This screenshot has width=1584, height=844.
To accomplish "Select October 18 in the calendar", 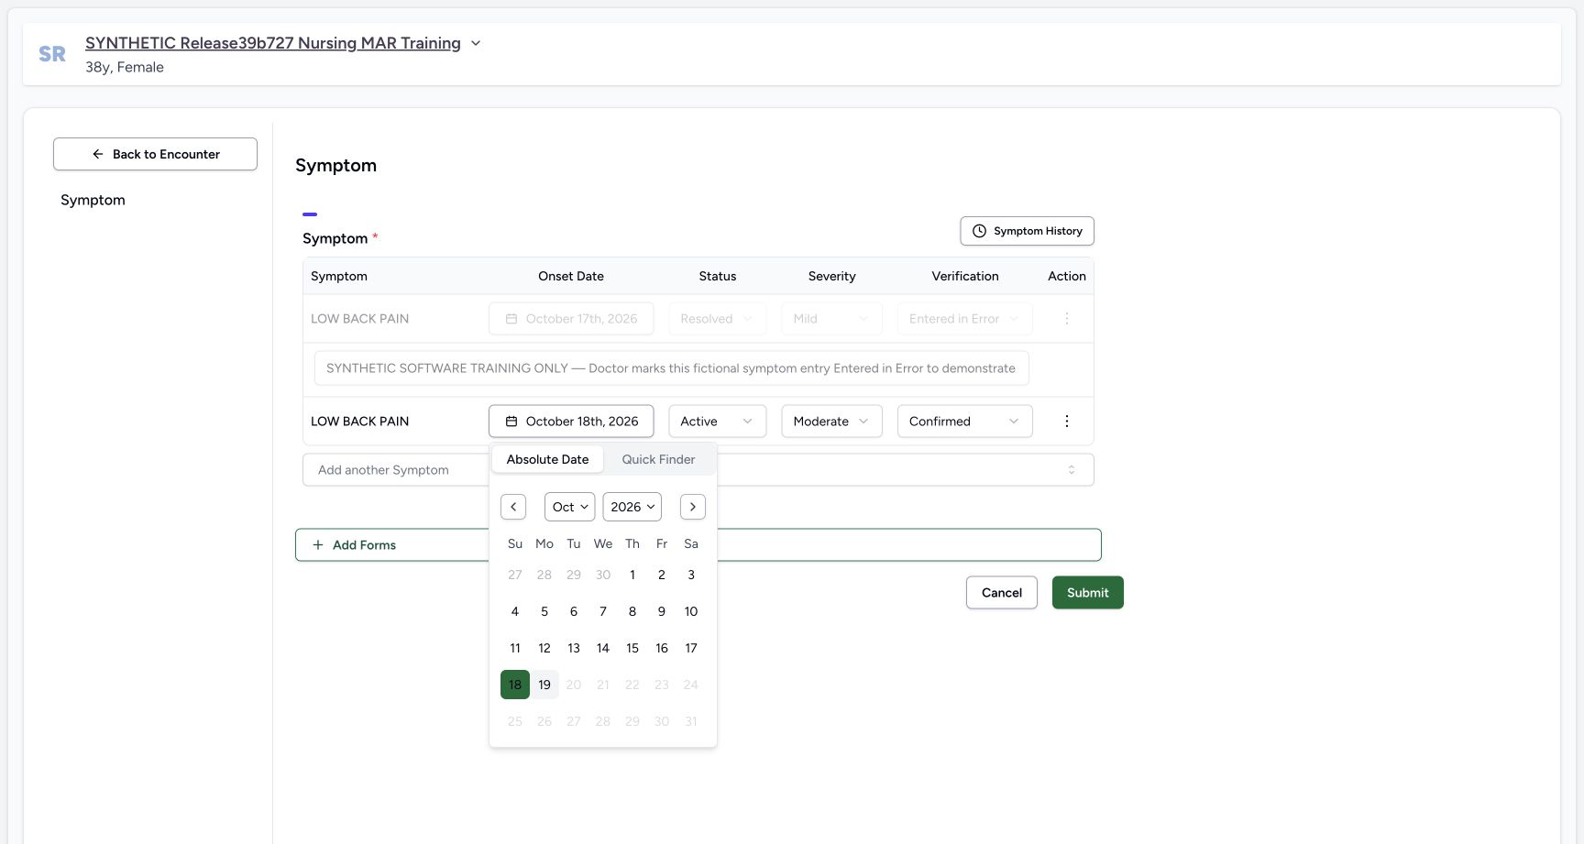I will (515, 685).
